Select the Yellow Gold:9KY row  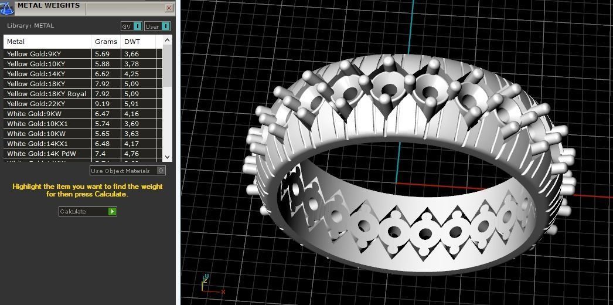click(x=83, y=54)
